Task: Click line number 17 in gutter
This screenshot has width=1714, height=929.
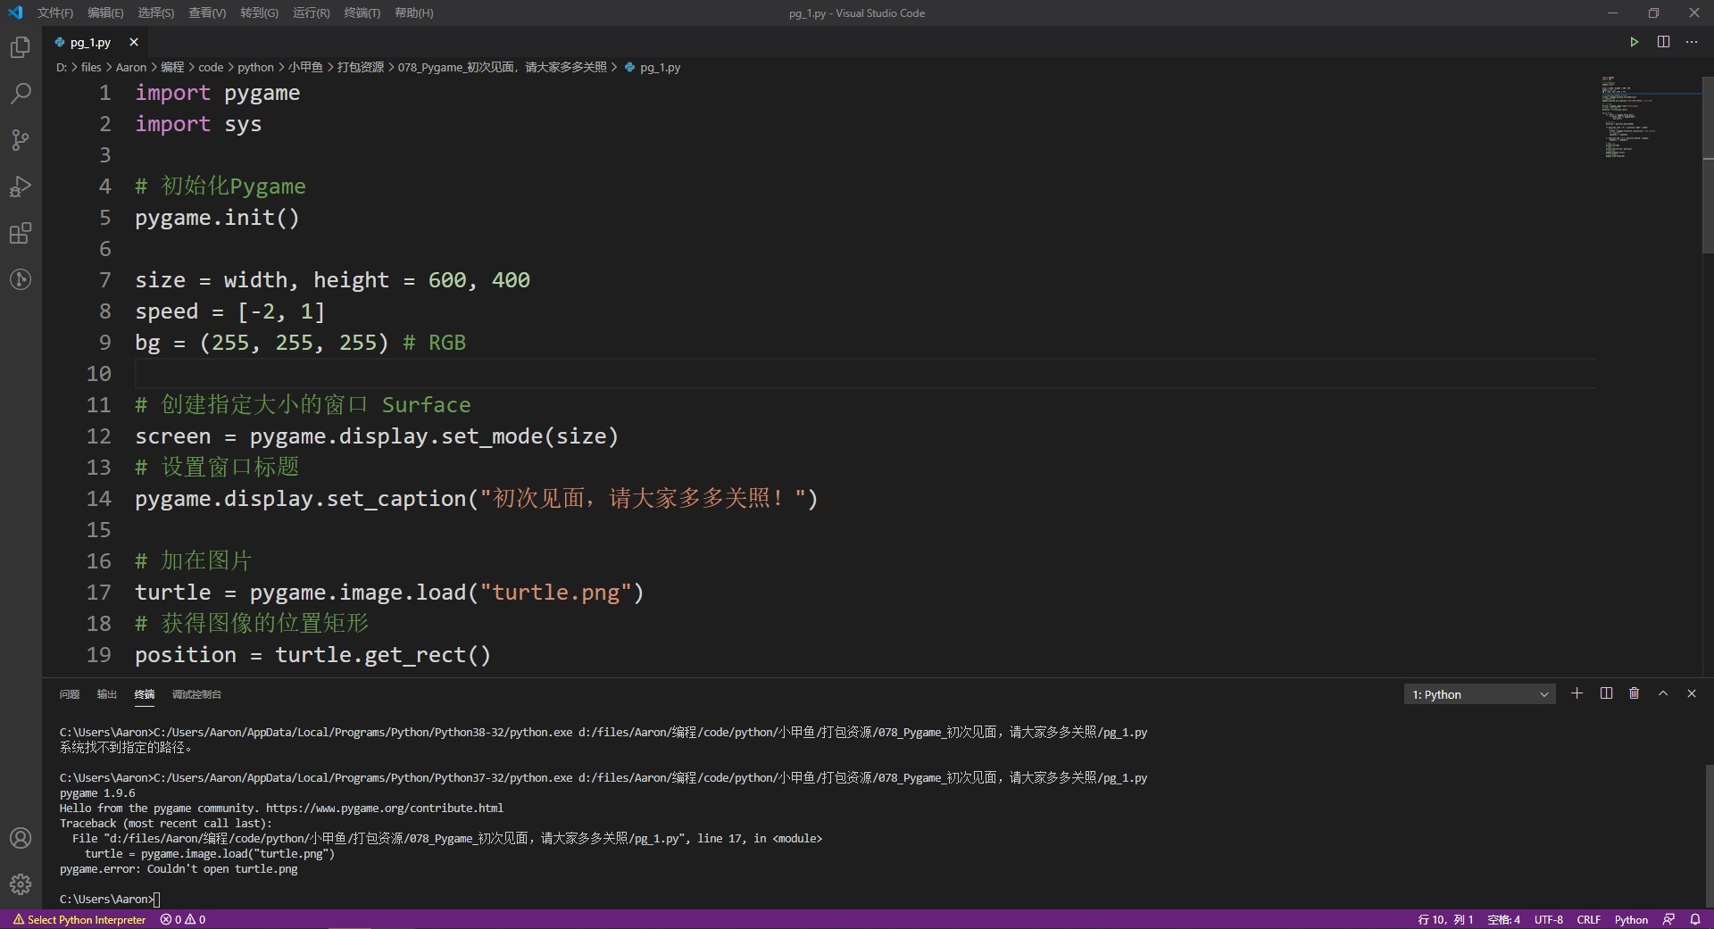Action: tap(99, 592)
